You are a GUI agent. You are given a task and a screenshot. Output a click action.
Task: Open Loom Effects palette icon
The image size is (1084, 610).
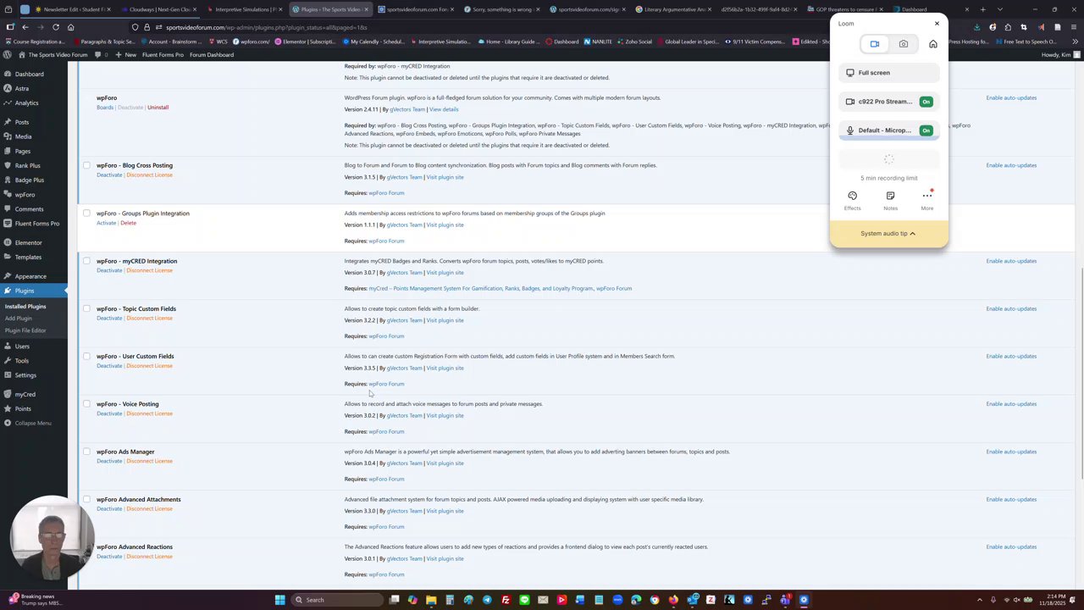pos(852,196)
